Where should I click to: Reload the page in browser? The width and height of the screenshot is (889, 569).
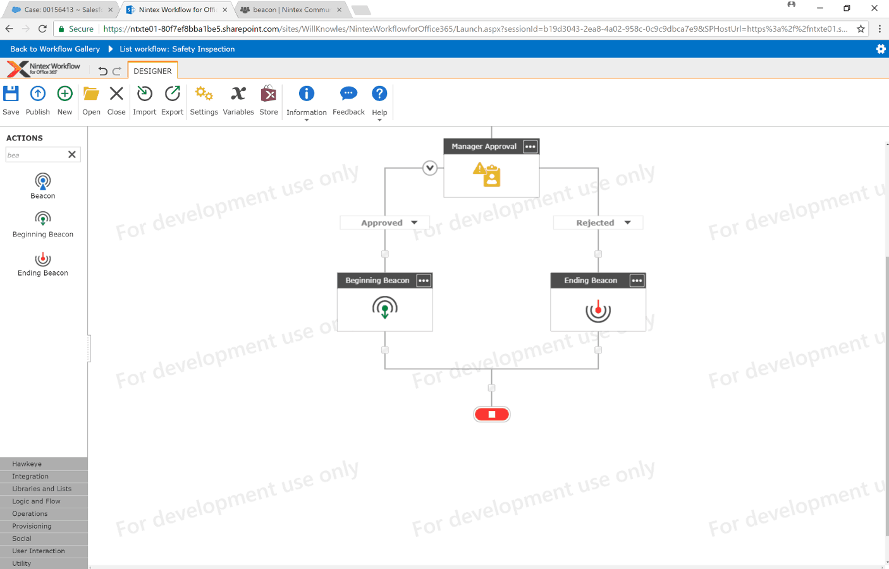[x=42, y=28]
